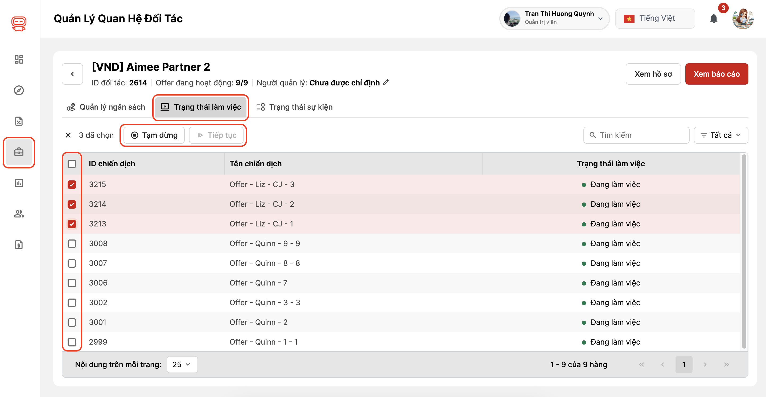The width and height of the screenshot is (766, 397).
Task: Toggle the select-all header checkbox
Action: tap(72, 164)
